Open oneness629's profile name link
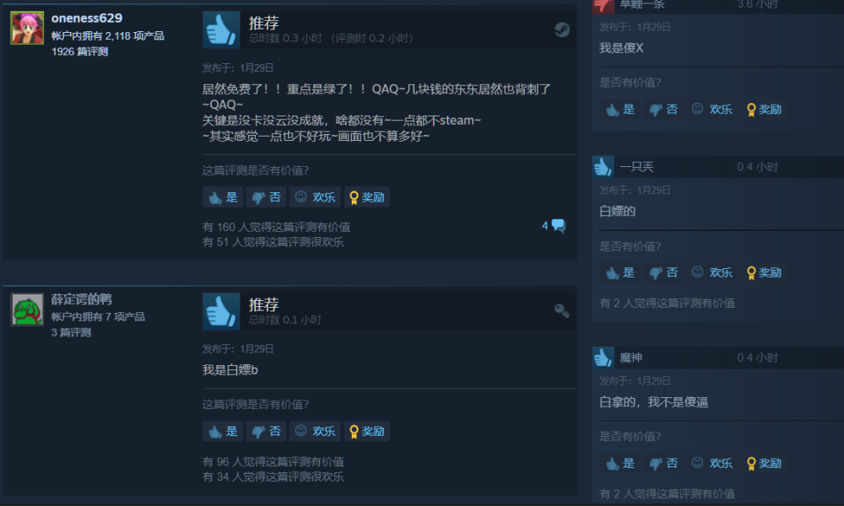This screenshot has height=506, width=844. coord(87,18)
